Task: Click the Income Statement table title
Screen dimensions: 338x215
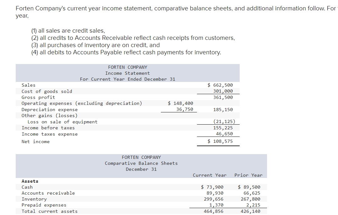Action: click(128, 73)
